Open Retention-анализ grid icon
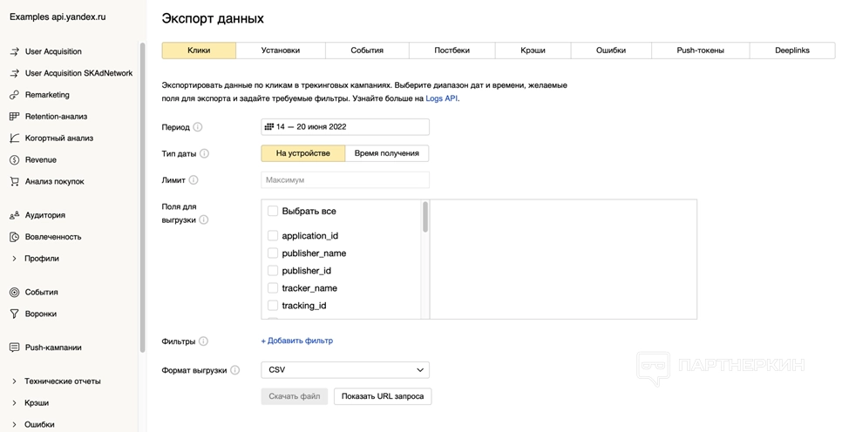The width and height of the screenshot is (849, 432). pyautogui.click(x=14, y=117)
